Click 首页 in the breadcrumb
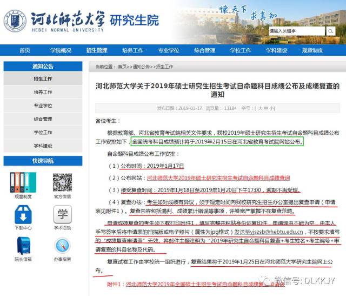Screen dimensions: 346x296 pos(122,67)
